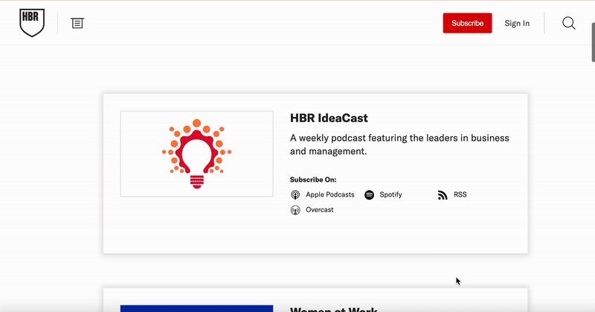The image size is (595, 312).
Task: Click the HBR shield logo
Action: (x=32, y=23)
